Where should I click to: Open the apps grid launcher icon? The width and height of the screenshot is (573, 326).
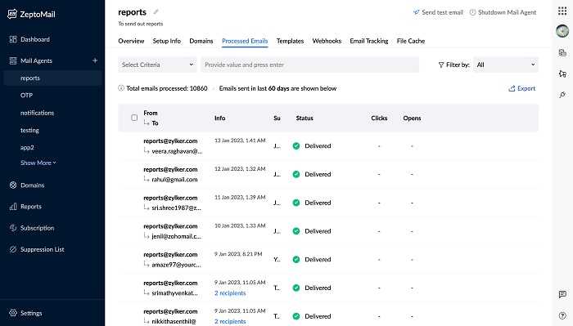(562, 11)
